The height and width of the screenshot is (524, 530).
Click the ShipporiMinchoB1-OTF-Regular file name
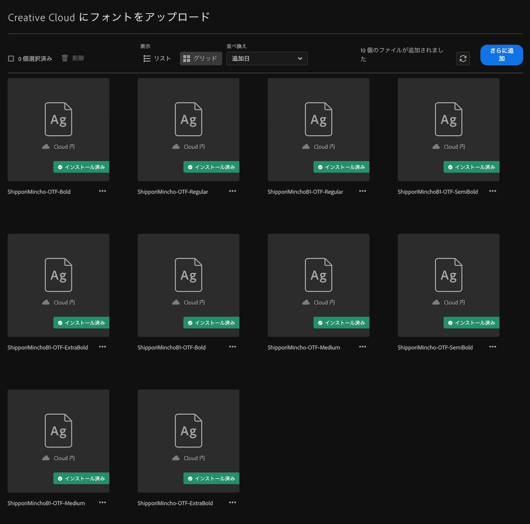point(305,192)
